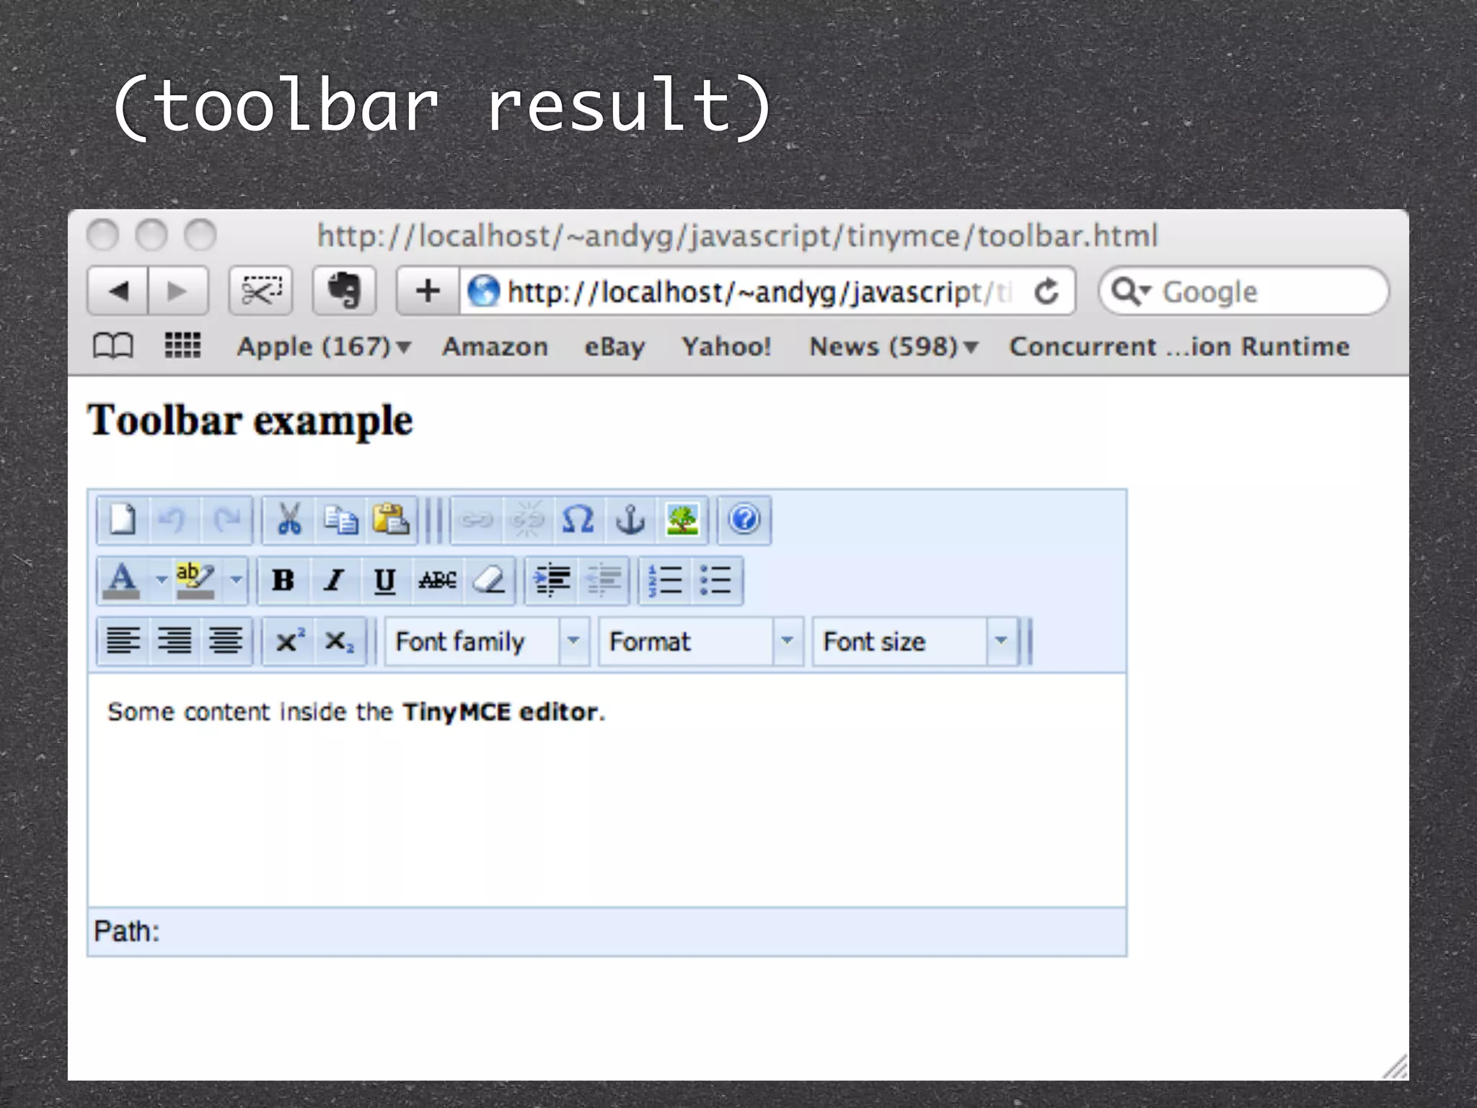Insert an anchor with the anchor icon
The height and width of the screenshot is (1108, 1477).
pos(630,520)
